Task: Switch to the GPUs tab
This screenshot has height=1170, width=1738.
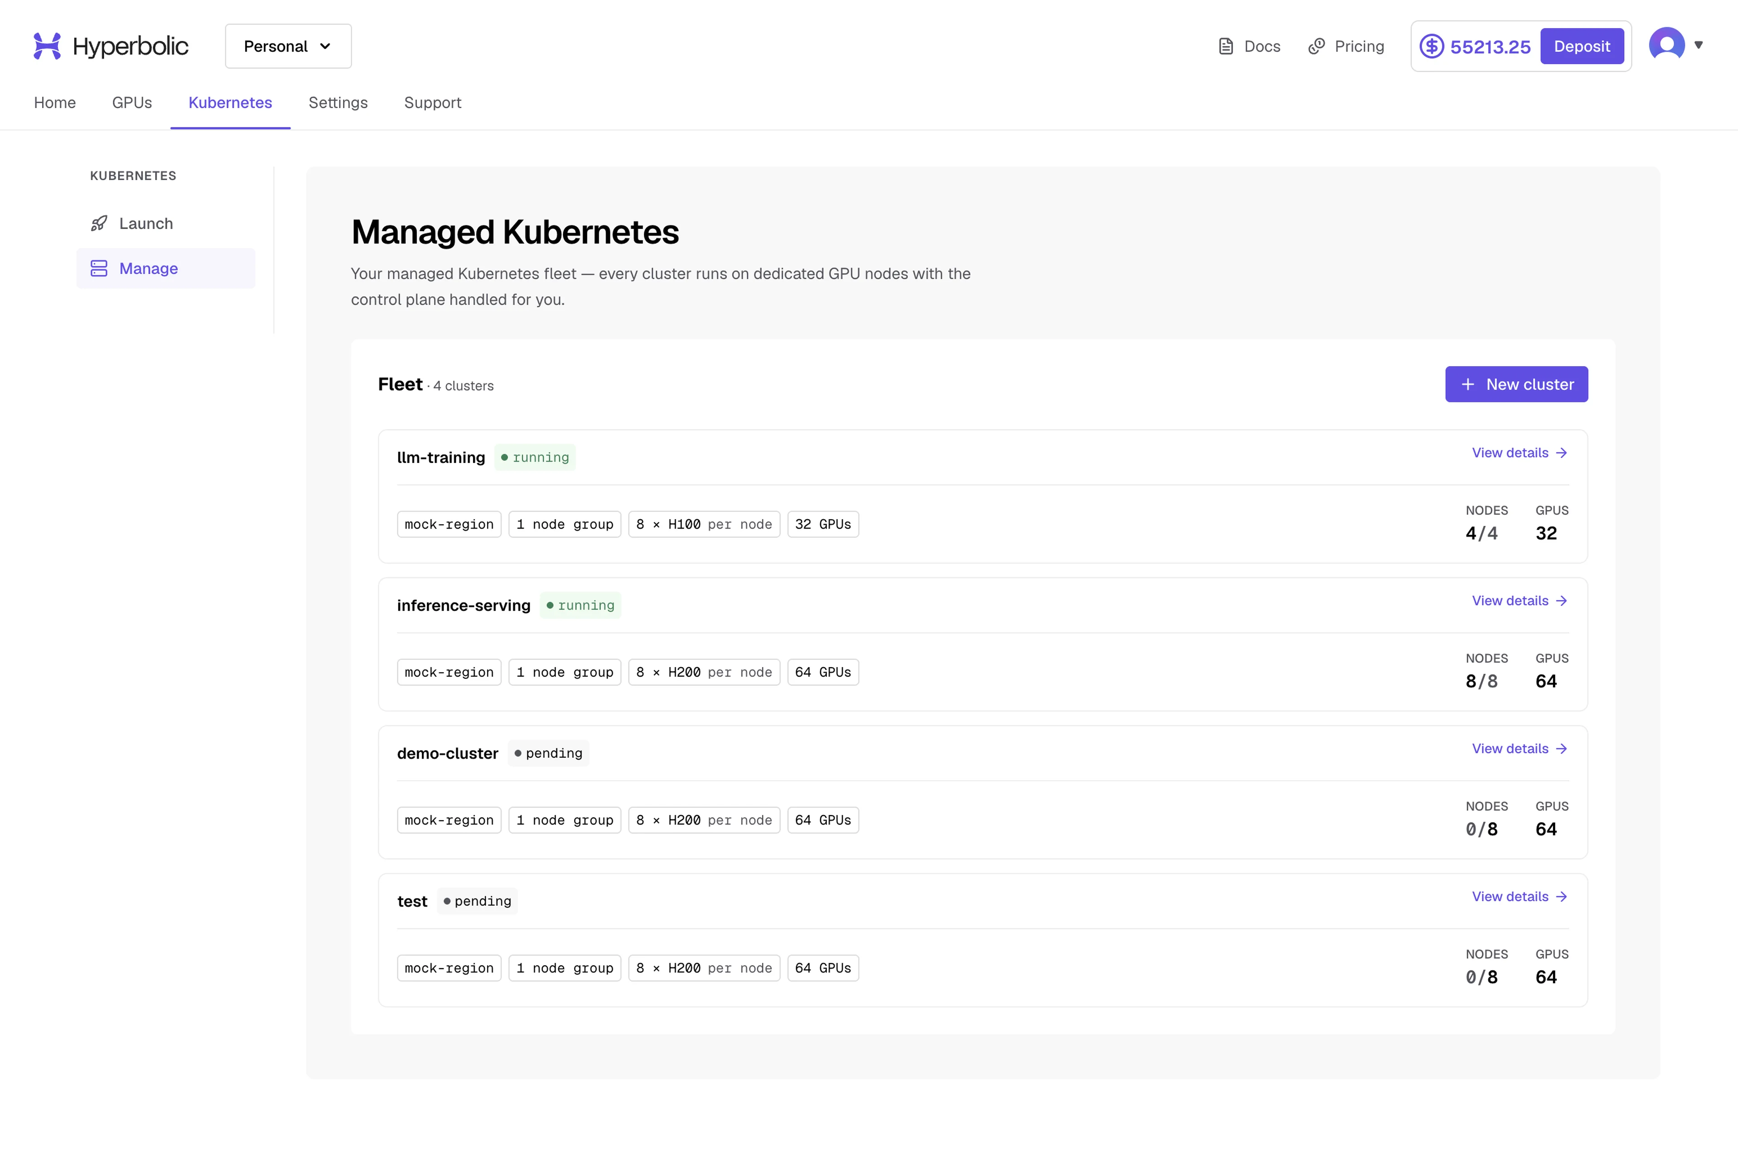Action: (x=132, y=102)
